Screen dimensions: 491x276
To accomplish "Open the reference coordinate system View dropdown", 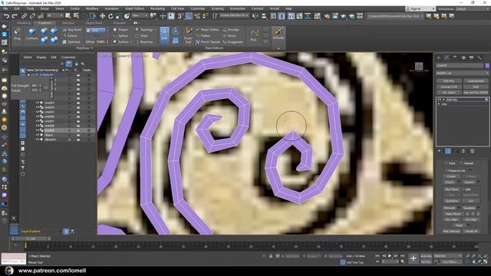I will point(140,15).
